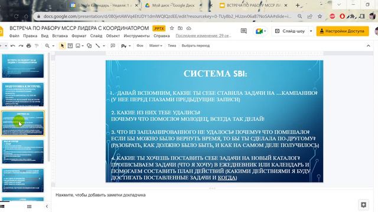
Task: Select the Text box tool
Action: tap(70, 46)
